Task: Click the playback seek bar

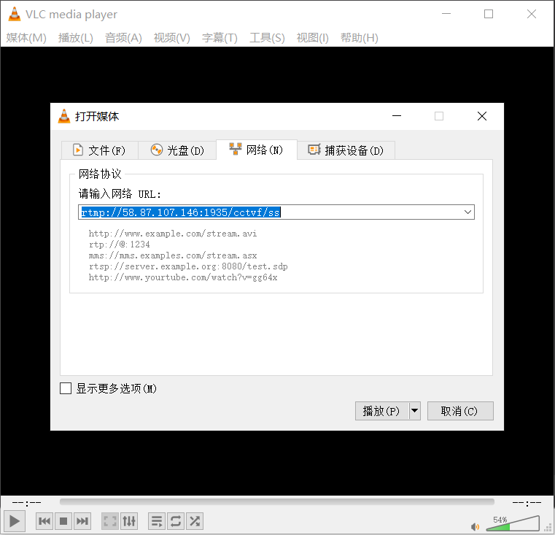Action: (x=277, y=501)
